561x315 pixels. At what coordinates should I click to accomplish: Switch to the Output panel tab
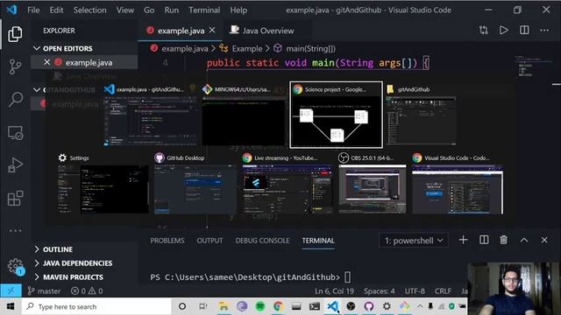(x=209, y=241)
